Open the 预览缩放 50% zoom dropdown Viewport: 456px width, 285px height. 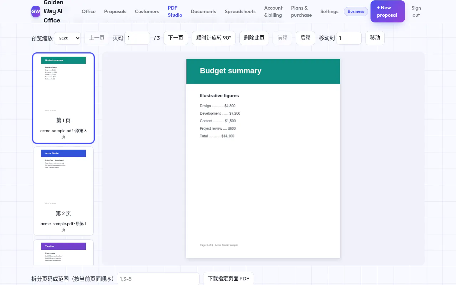(x=67, y=38)
